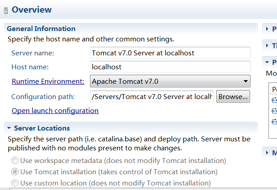Edit the Server name field
Image resolution: width=277 pixels, height=190 pixels.
[x=170, y=53]
